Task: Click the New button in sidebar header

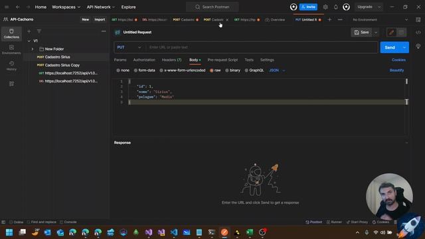Action: tap(86, 19)
